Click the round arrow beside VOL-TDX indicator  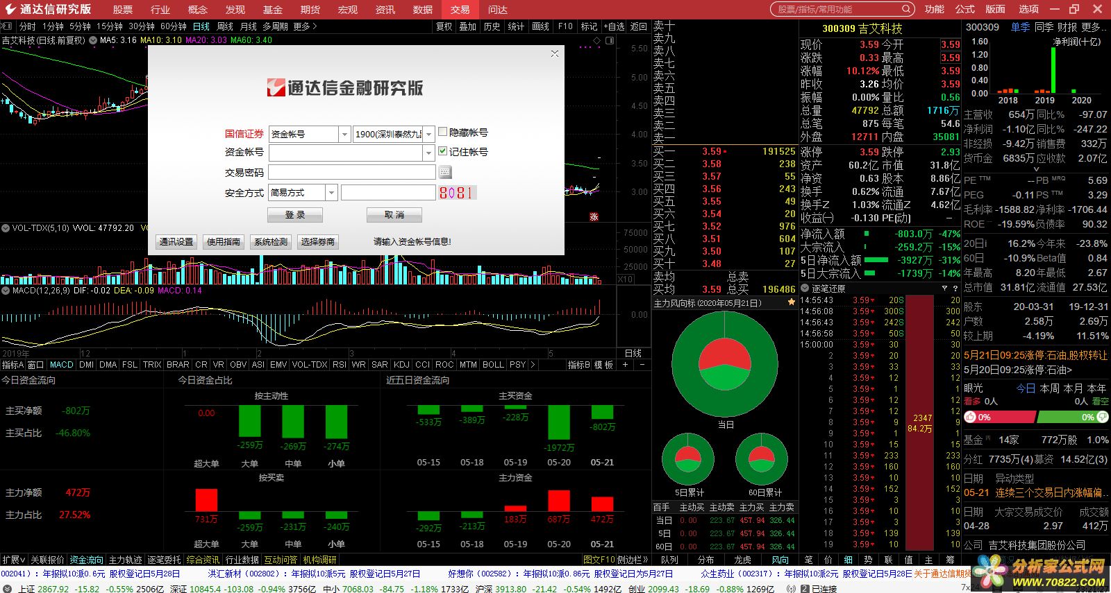pyautogui.click(x=6, y=227)
